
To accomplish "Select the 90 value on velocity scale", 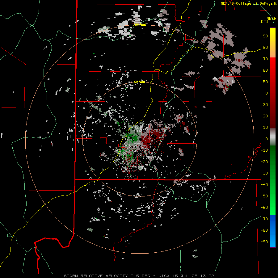I will click(x=265, y=36).
